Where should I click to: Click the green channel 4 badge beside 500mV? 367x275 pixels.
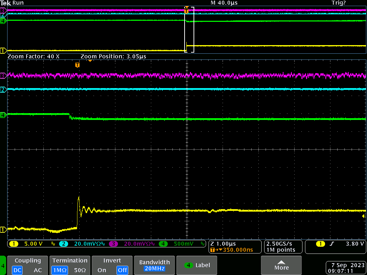[163, 244]
